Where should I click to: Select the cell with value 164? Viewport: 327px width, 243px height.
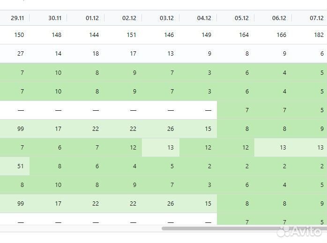point(236,35)
